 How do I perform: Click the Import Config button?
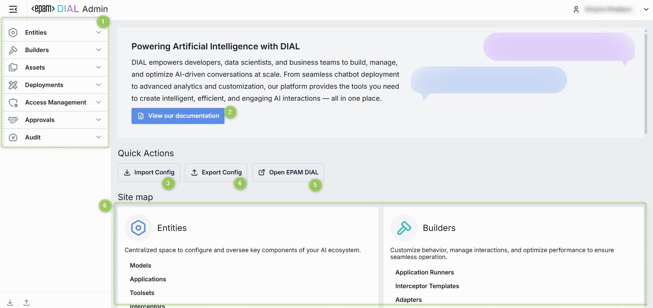coord(149,172)
